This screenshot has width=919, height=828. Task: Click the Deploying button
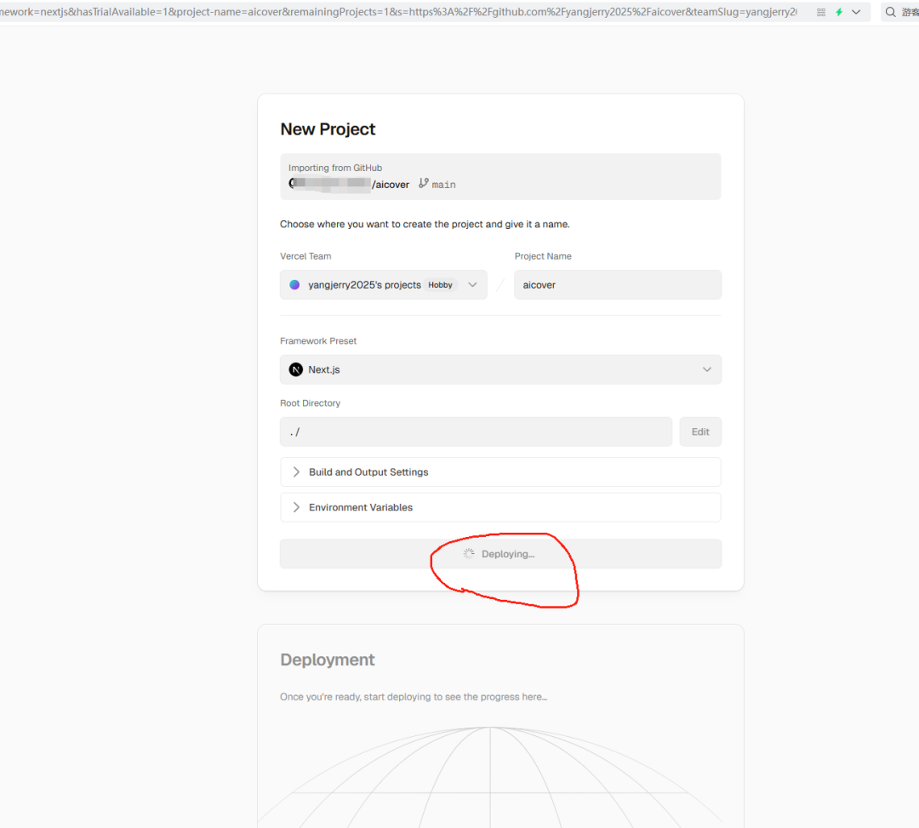pyautogui.click(x=500, y=554)
